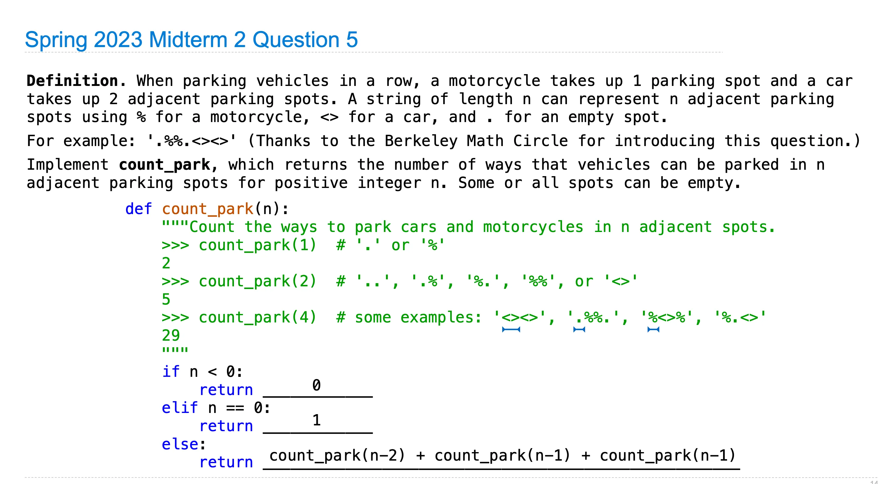Click the blue bracket marker under '<><>'
The height and width of the screenshot is (484, 892).
[511, 330]
